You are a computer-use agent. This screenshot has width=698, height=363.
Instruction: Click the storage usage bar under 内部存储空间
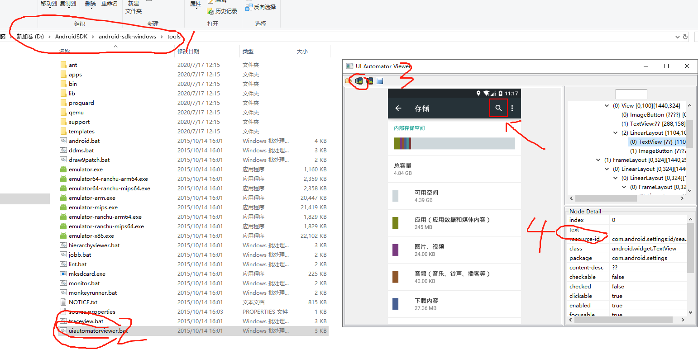454,143
